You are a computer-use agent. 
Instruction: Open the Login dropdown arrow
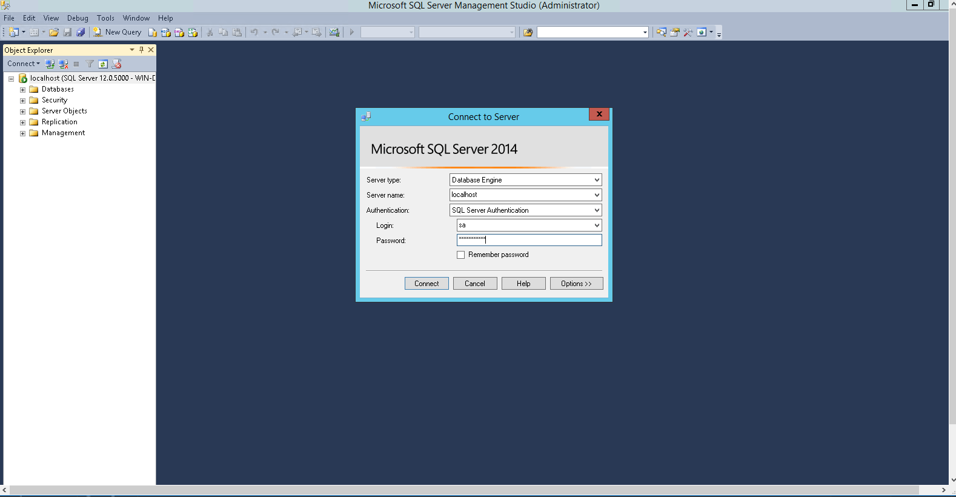[x=597, y=225]
